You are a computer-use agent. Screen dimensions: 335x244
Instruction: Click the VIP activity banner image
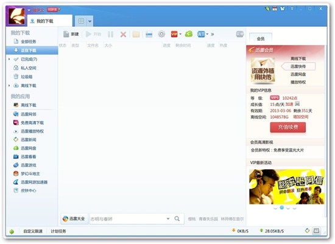point(287,187)
